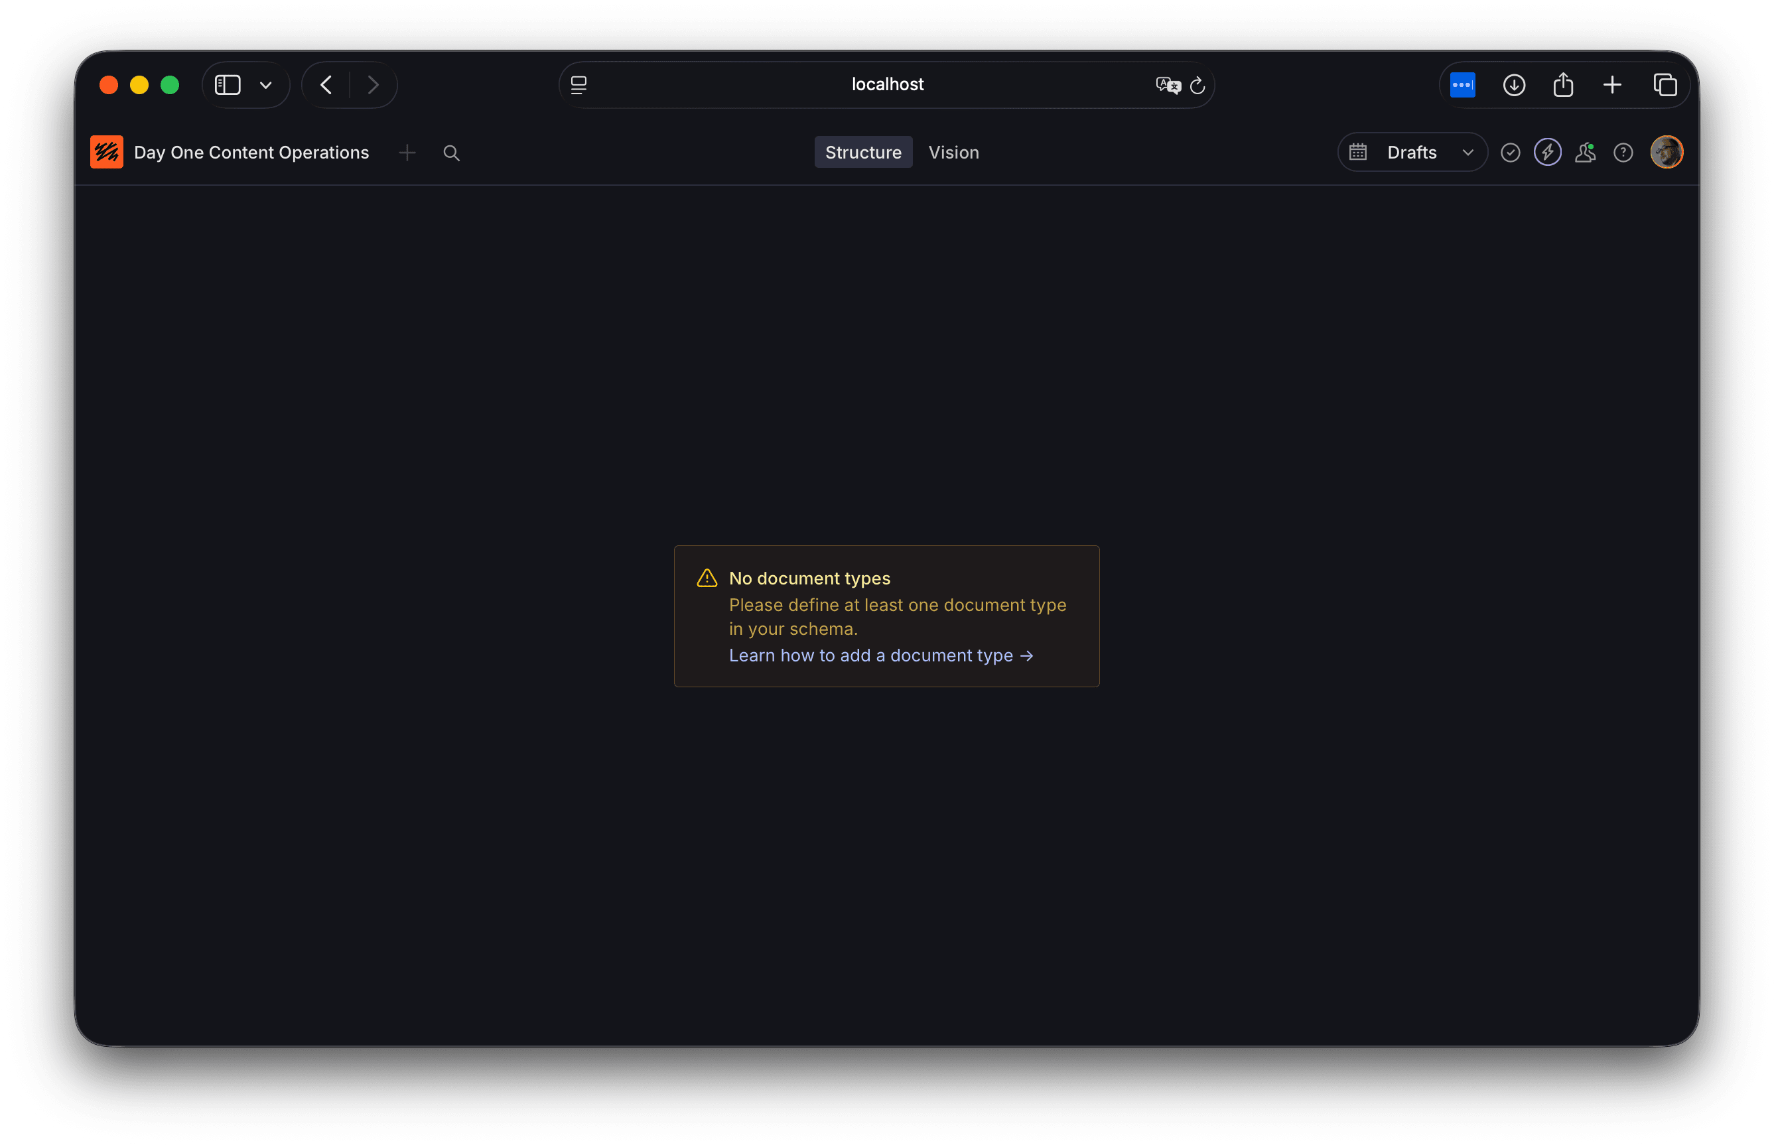Image resolution: width=1774 pixels, height=1145 pixels.
Task: Reload the localhost page
Action: pyautogui.click(x=1197, y=86)
